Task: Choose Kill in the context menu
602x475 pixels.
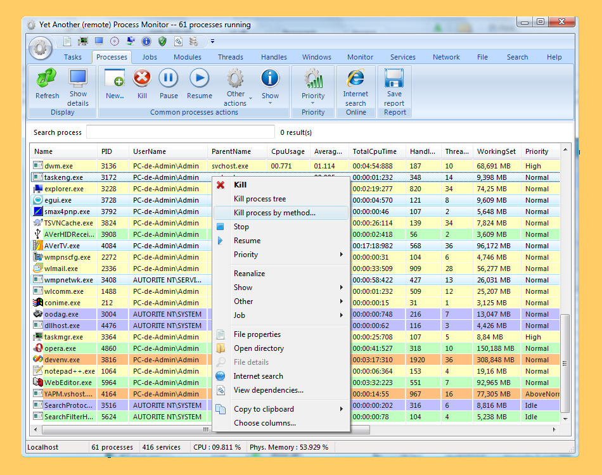Action: 281,184
